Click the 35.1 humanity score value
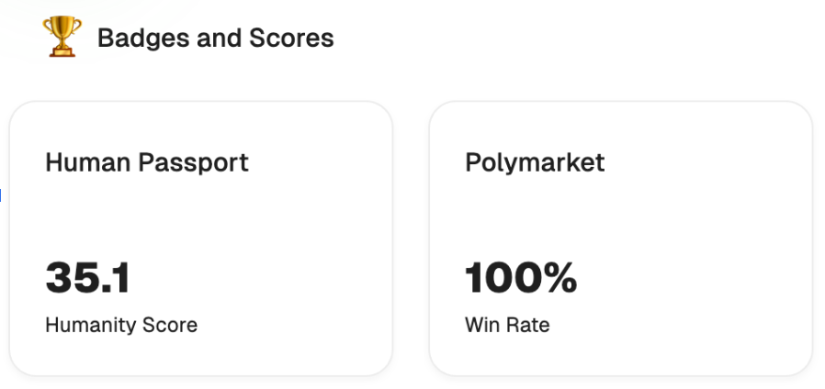Screen dimensions: 825x389 tap(87, 278)
